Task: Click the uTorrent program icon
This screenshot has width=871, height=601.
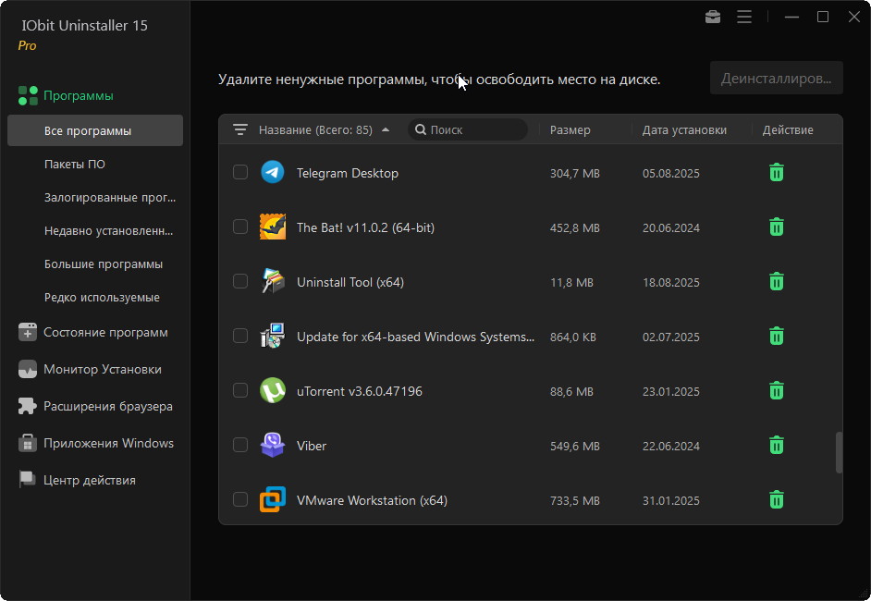Action: 273,390
